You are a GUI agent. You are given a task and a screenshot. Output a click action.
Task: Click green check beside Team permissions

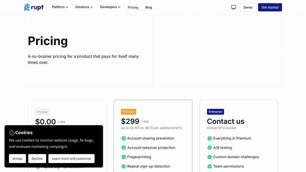[x=210, y=166]
